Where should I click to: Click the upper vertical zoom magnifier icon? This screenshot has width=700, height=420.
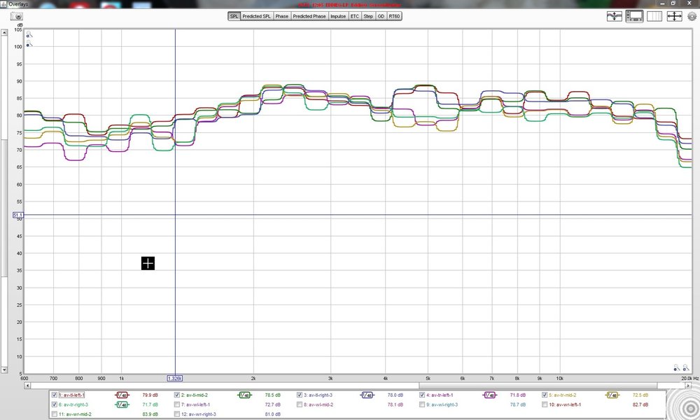29,34
